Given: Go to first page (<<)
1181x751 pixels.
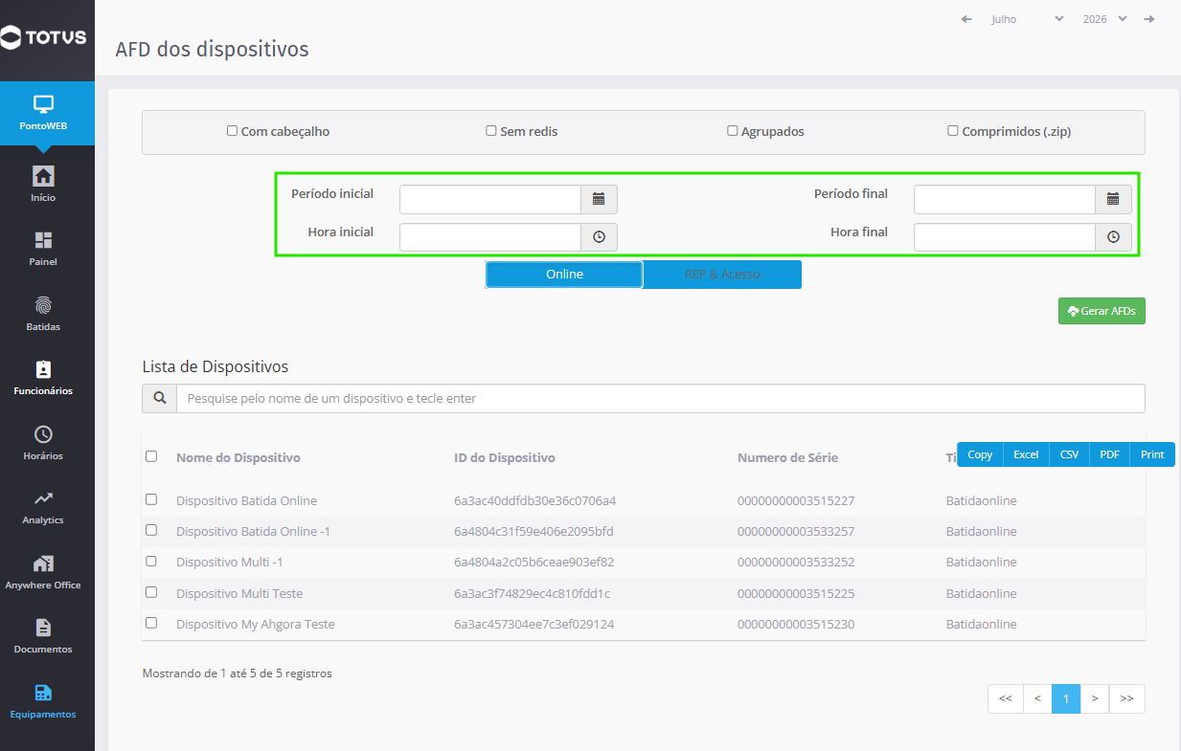Looking at the screenshot, I should click(x=1006, y=698).
